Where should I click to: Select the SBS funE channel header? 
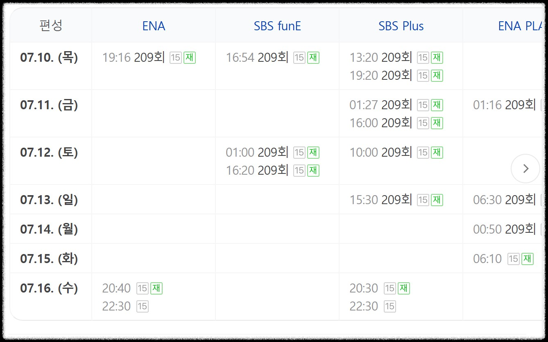tap(277, 26)
